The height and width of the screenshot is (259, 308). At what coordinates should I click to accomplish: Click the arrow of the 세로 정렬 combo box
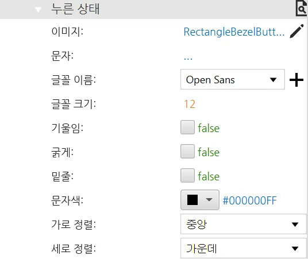(295, 249)
